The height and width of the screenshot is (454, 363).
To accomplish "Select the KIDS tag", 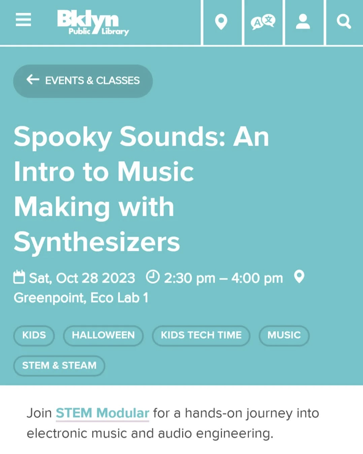I will click(34, 335).
